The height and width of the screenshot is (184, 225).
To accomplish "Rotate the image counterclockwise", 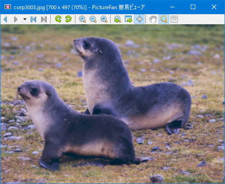I will pos(68,19).
